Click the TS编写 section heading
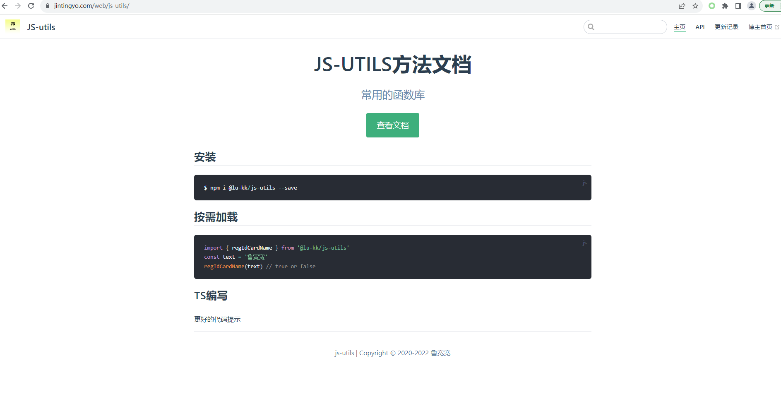Viewport: 781px width, 409px height. pyautogui.click(x=211, y=296)
